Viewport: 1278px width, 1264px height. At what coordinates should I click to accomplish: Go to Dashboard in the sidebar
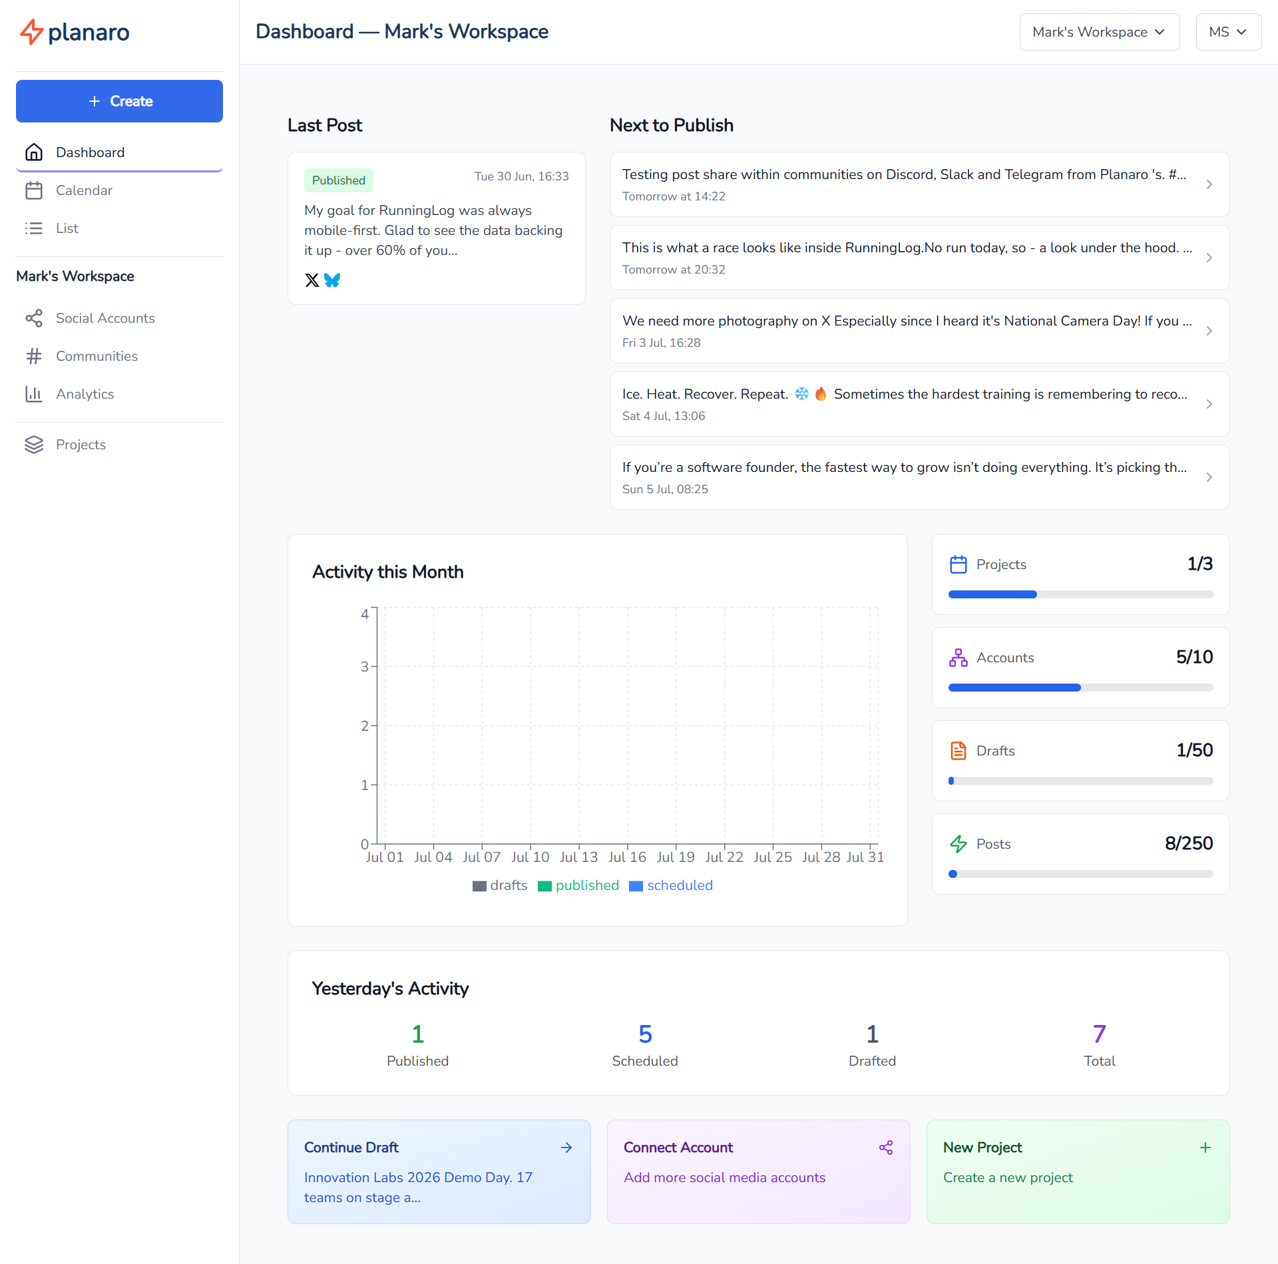(x=119, y=152)
